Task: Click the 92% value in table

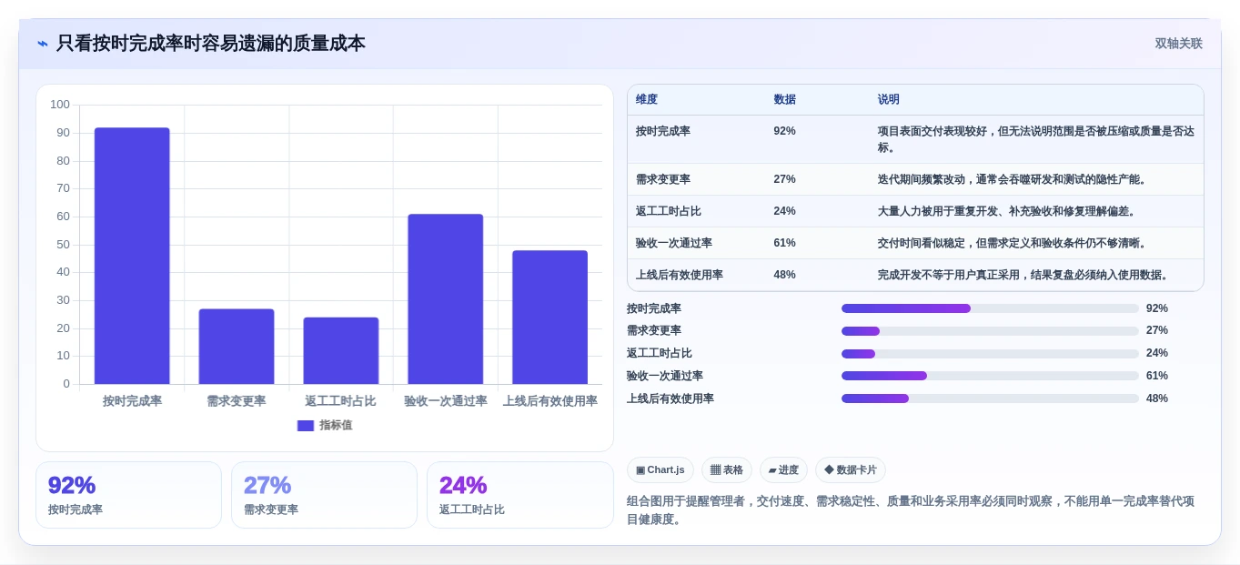Action: coord(784,131)
